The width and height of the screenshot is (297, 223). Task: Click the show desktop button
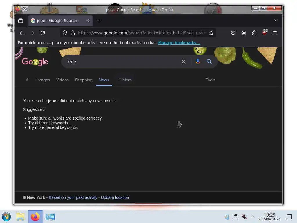289,217
